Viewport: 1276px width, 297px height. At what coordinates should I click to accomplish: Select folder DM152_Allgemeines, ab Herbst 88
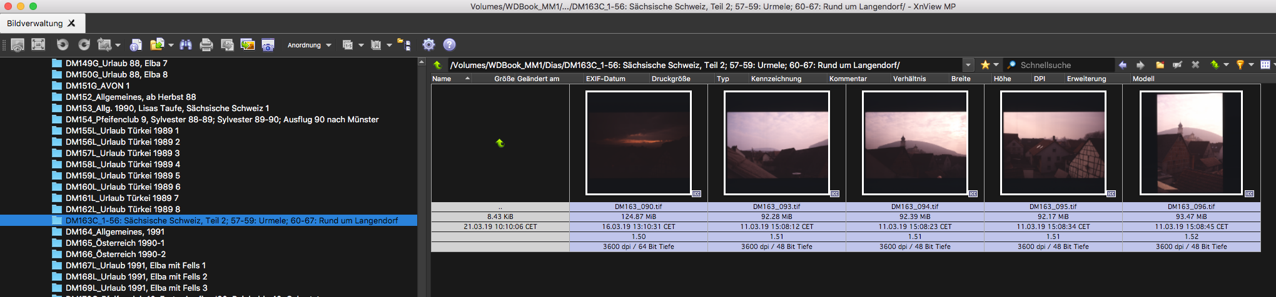point(131,97)
